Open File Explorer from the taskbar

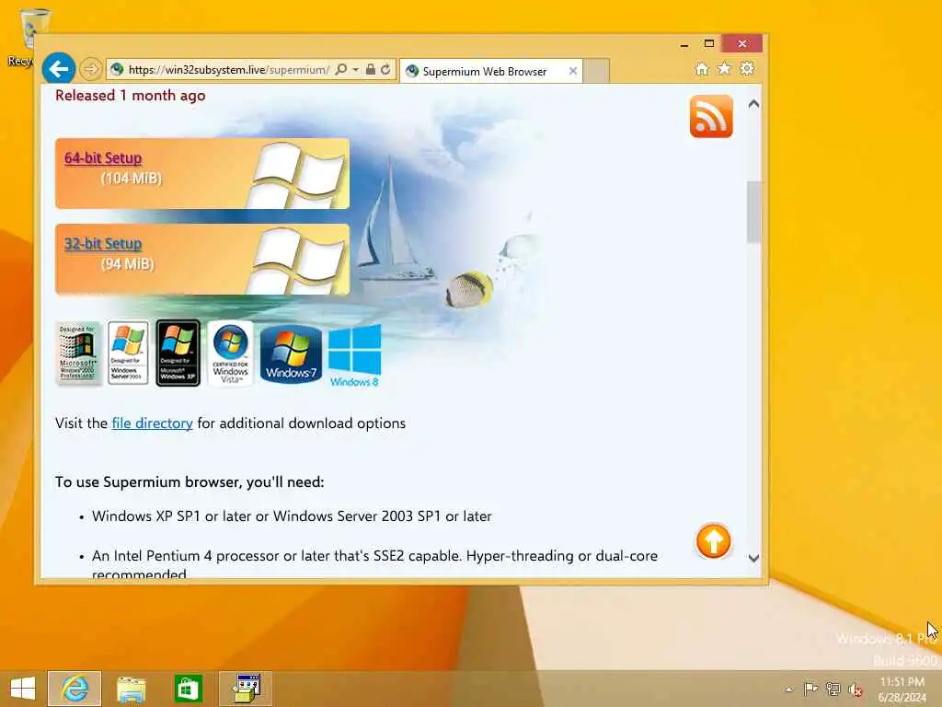131,689
